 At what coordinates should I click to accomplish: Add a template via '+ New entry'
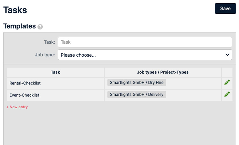click(17, 107)
